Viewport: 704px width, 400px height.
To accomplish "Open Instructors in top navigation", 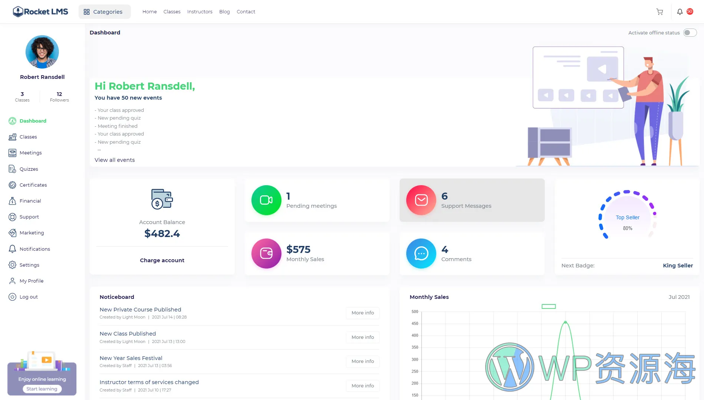I will 200,12.
